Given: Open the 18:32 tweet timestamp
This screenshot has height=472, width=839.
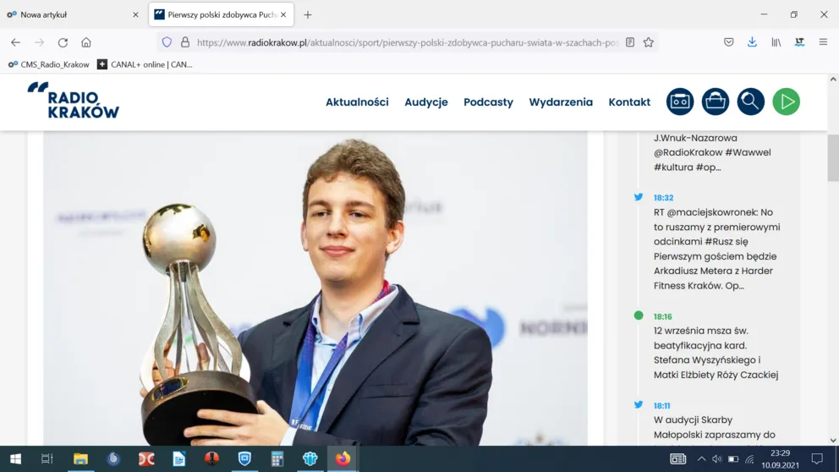Looking at the screenshot, I should [663, 197].
